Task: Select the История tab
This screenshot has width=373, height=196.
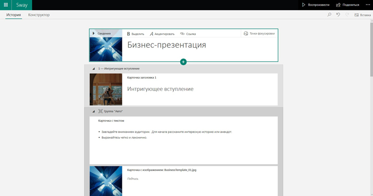Action: 13,15
